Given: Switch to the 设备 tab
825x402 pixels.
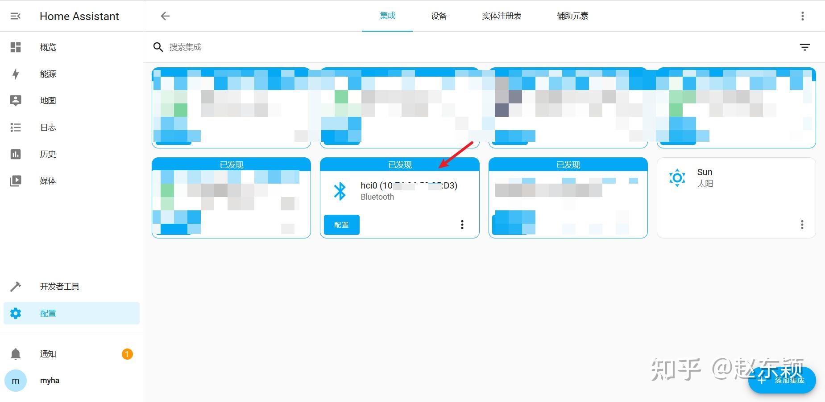Looking at the screenshot, I should pos(439,16).
